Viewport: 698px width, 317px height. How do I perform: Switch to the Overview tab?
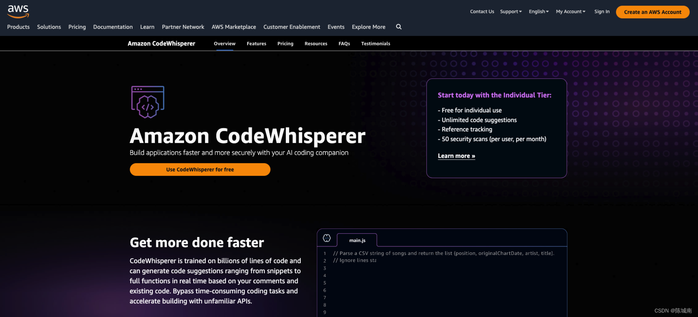[225, 44]
